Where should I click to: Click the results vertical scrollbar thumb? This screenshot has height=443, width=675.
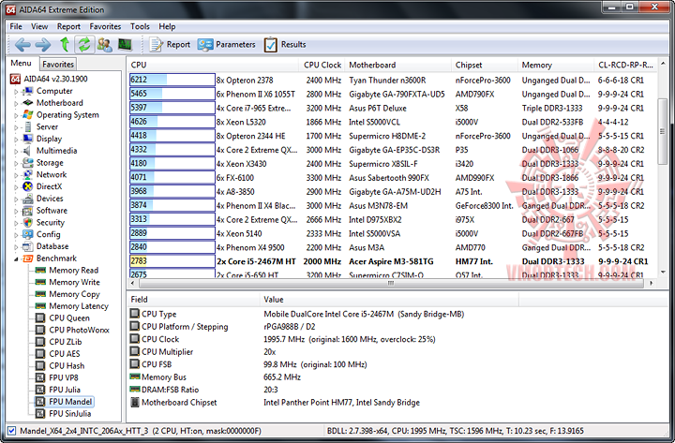point(663,131)
